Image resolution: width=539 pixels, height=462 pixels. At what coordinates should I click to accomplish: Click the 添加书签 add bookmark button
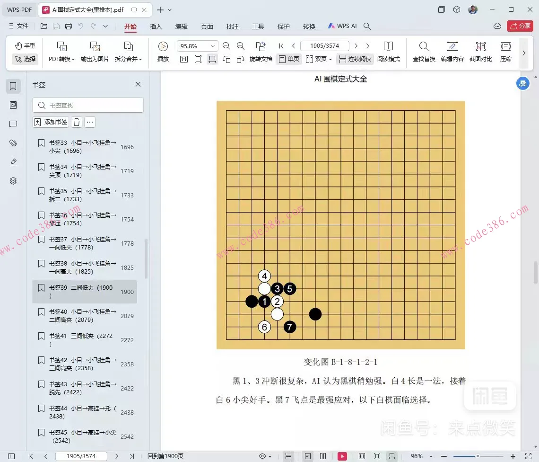(50, 122)
